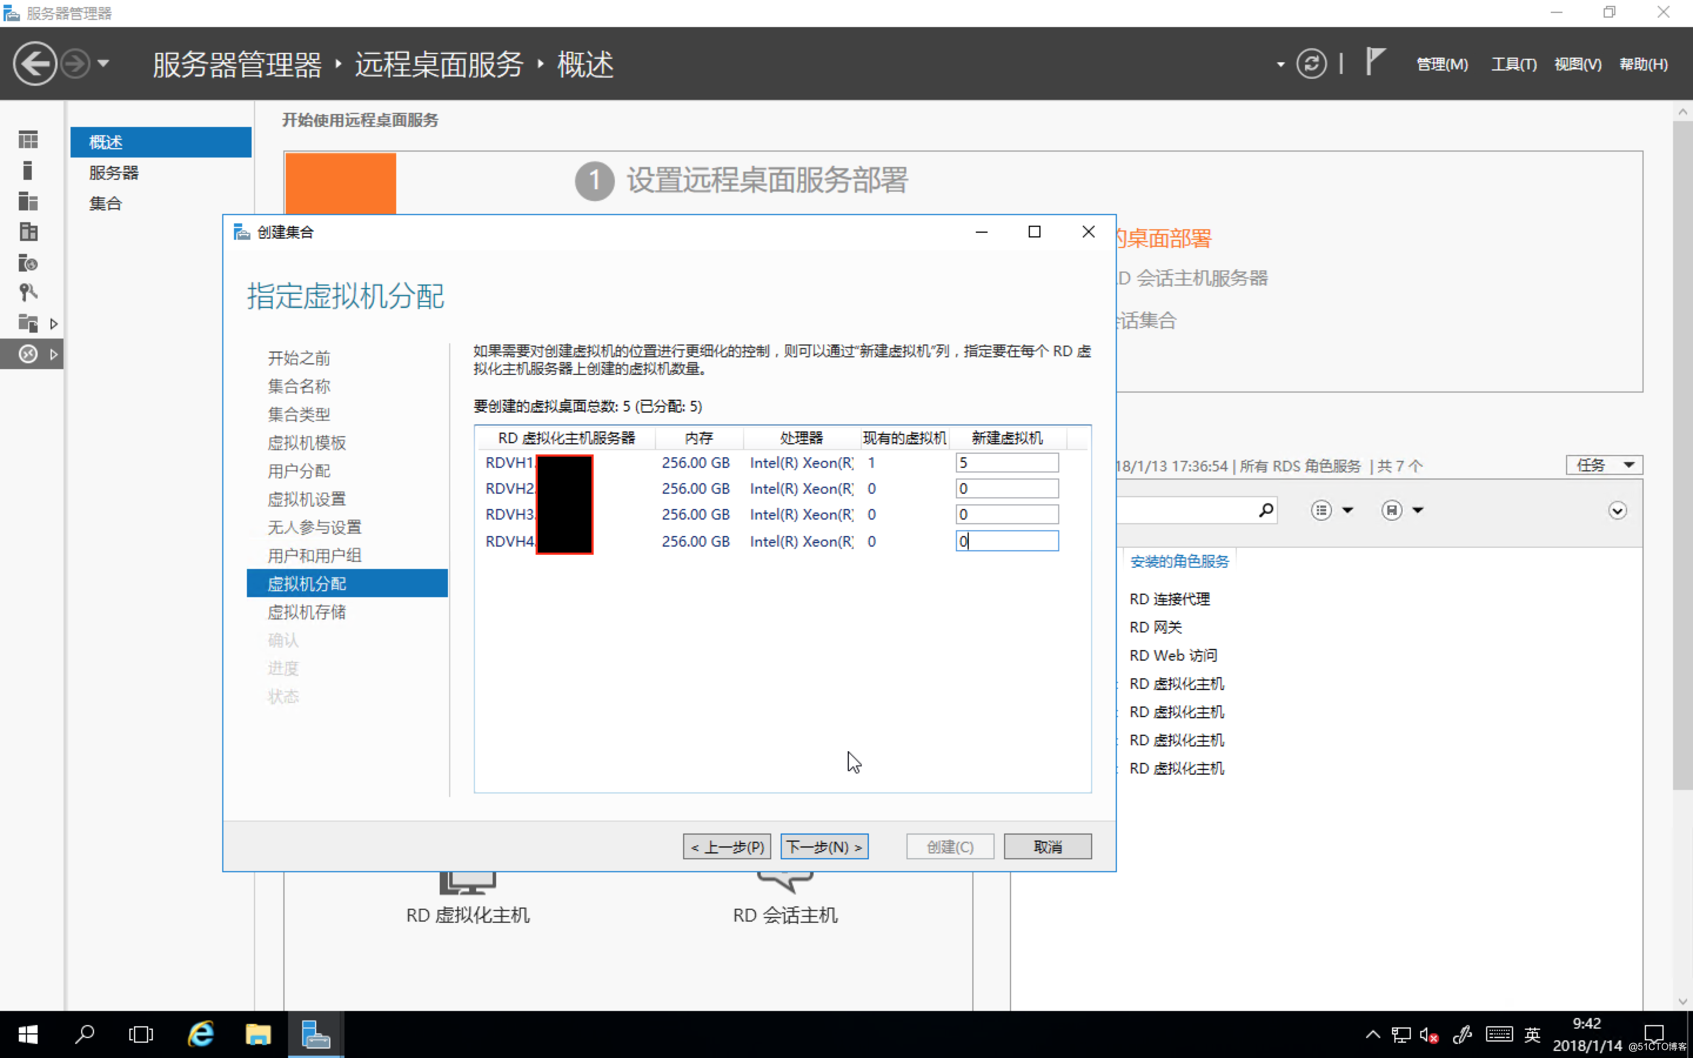Go to the 开始之前 wizard step

[299, 359]
